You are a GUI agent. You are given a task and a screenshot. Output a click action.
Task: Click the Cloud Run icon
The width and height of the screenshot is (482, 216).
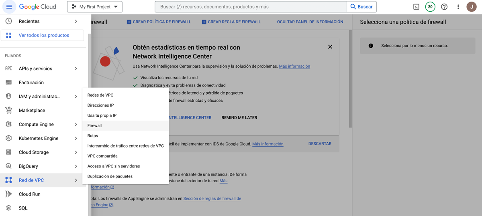click(x=8, y=194)
